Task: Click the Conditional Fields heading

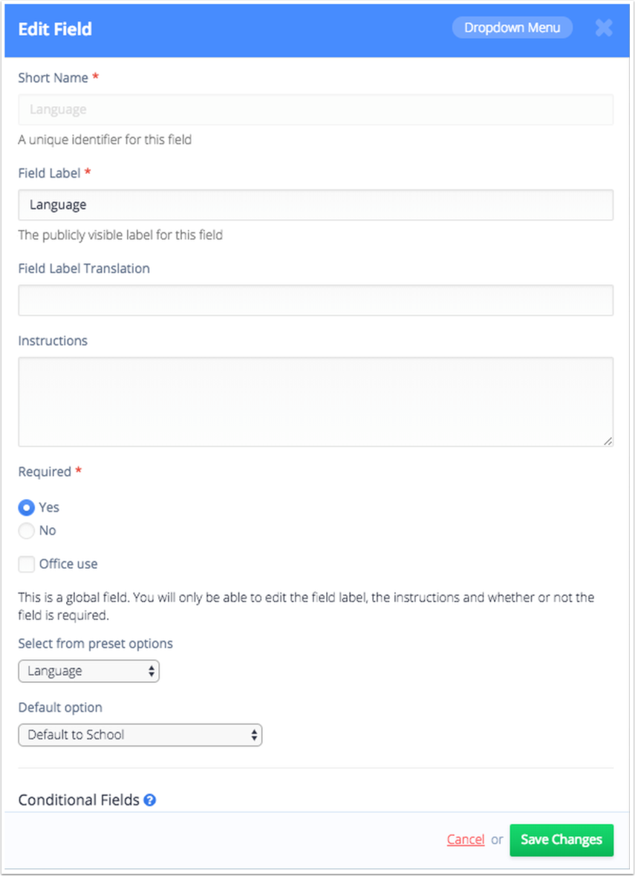Action: [79, 800]
